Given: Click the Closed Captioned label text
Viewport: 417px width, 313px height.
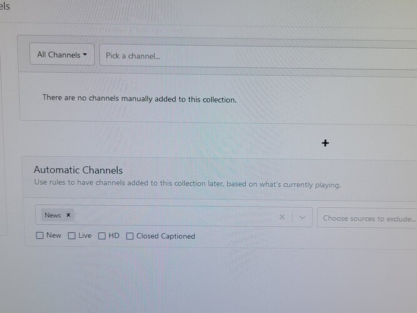Looking at the screenshot, I should coord(165,237).
